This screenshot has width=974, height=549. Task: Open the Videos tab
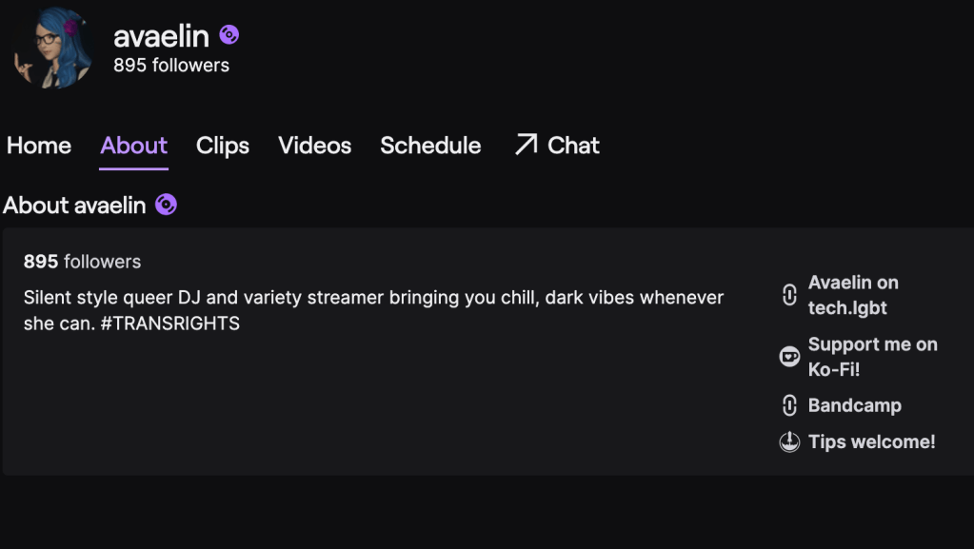314,146
